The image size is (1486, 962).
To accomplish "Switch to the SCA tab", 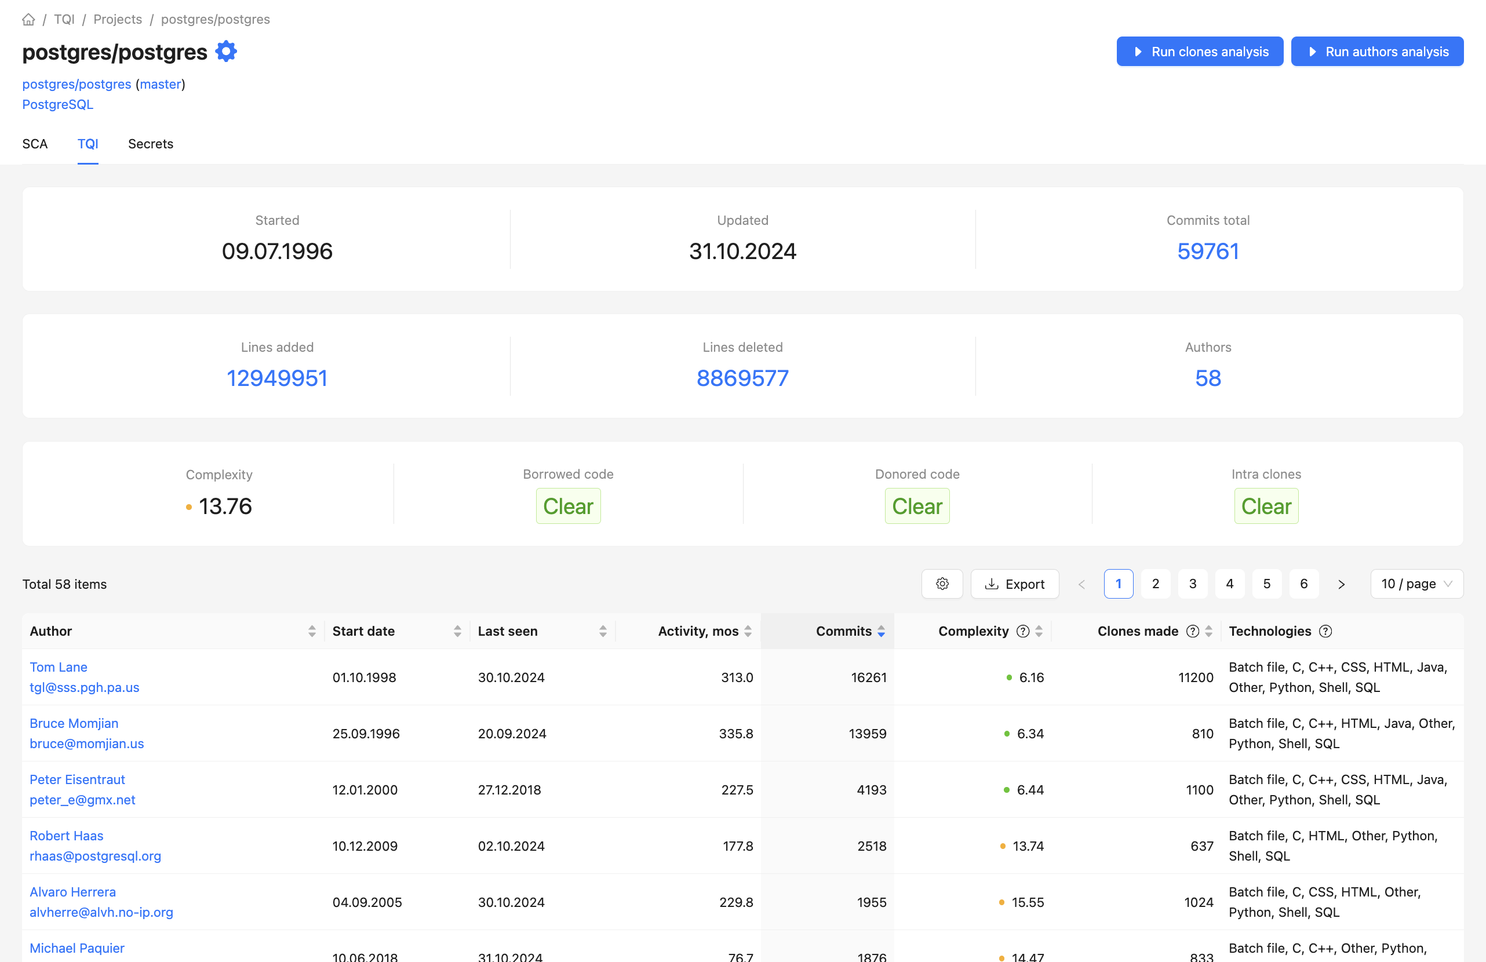I will tap(35, 144).
